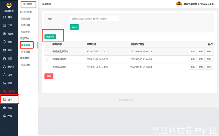The image size is (219, 136).
Task: Open the 数据 data chart icon
Action: (4, 42)
